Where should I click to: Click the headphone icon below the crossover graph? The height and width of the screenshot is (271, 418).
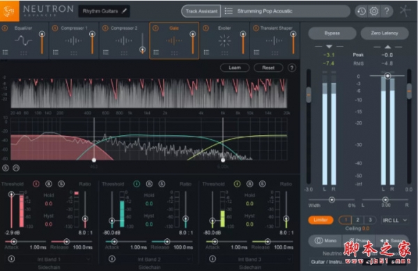(x=16, y=168)
